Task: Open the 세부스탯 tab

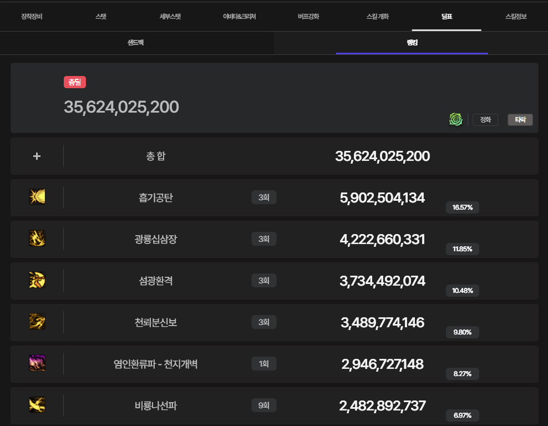Action: click(x=170, y=16)
